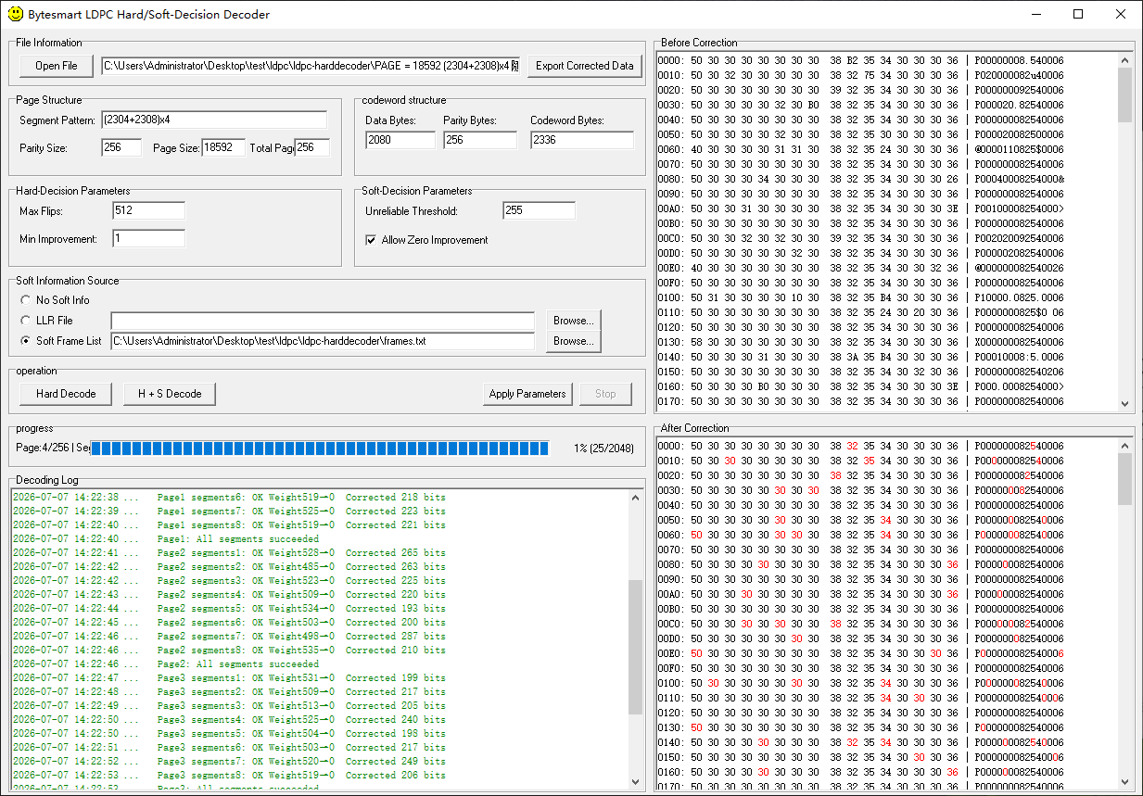The image size is (1143, 796).
Task: Click the After Correction scrollbar thumb
Action: tap(1125, 479)
